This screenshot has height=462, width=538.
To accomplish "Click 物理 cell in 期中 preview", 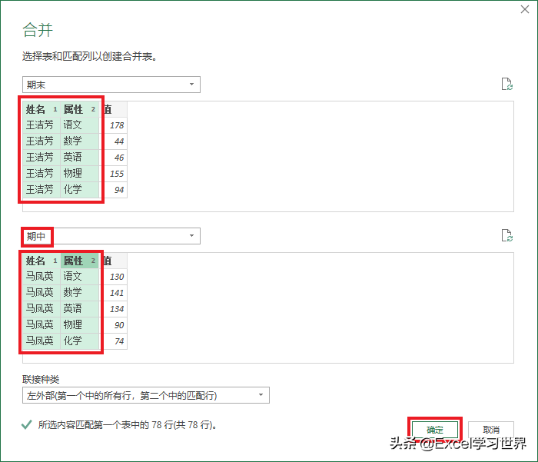I will pos(80,325).
